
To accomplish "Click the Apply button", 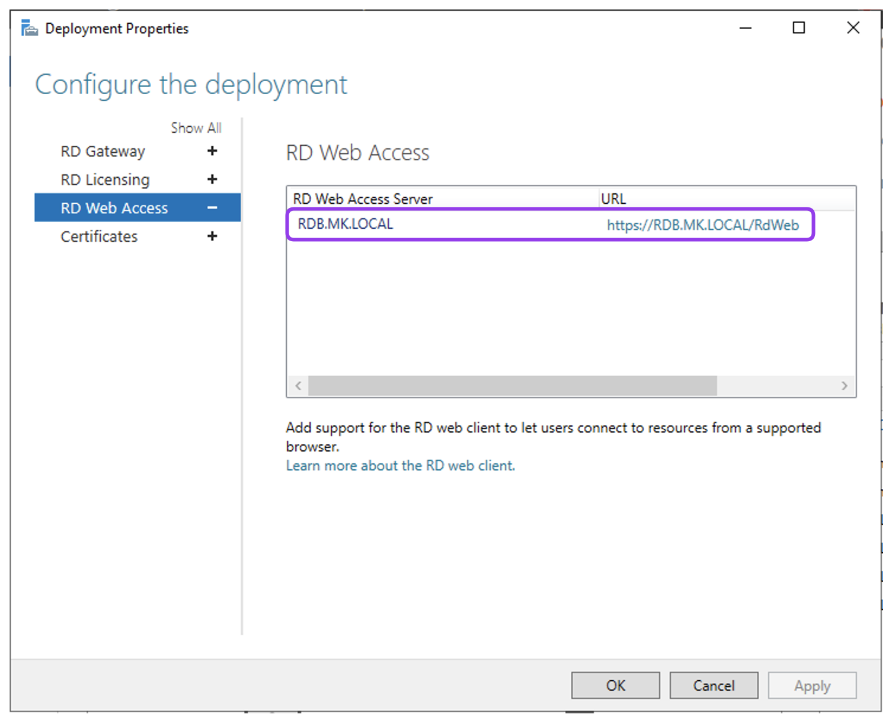I will 813,686.
